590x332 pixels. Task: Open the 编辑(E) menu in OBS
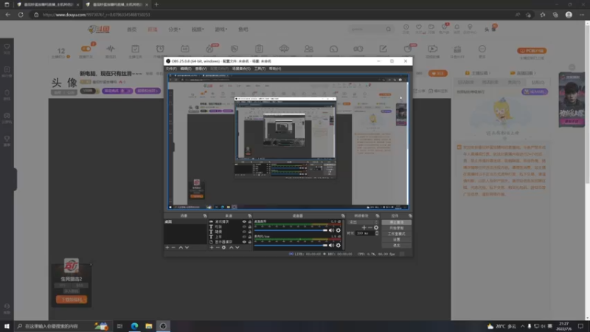(x=186, y=69)
